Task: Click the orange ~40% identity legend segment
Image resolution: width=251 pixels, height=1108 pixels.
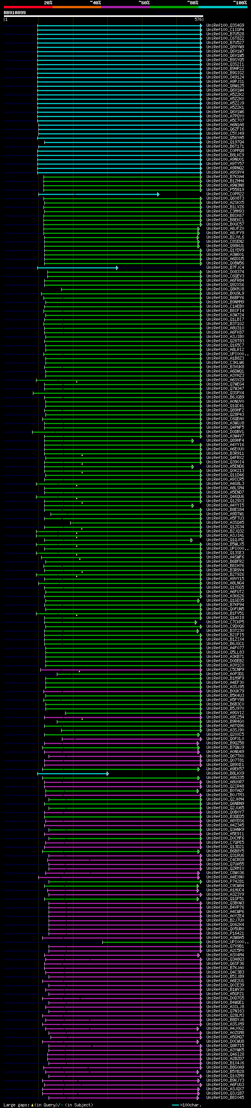Action: click(77, 7)
